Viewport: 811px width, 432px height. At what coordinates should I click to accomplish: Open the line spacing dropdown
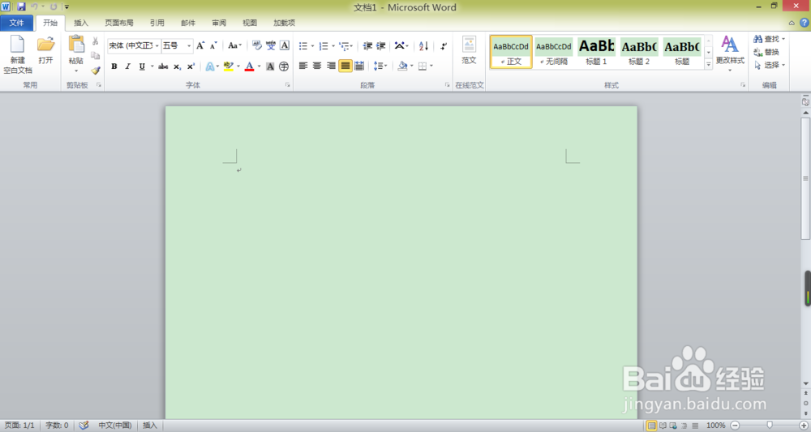[x=380, y=66]
